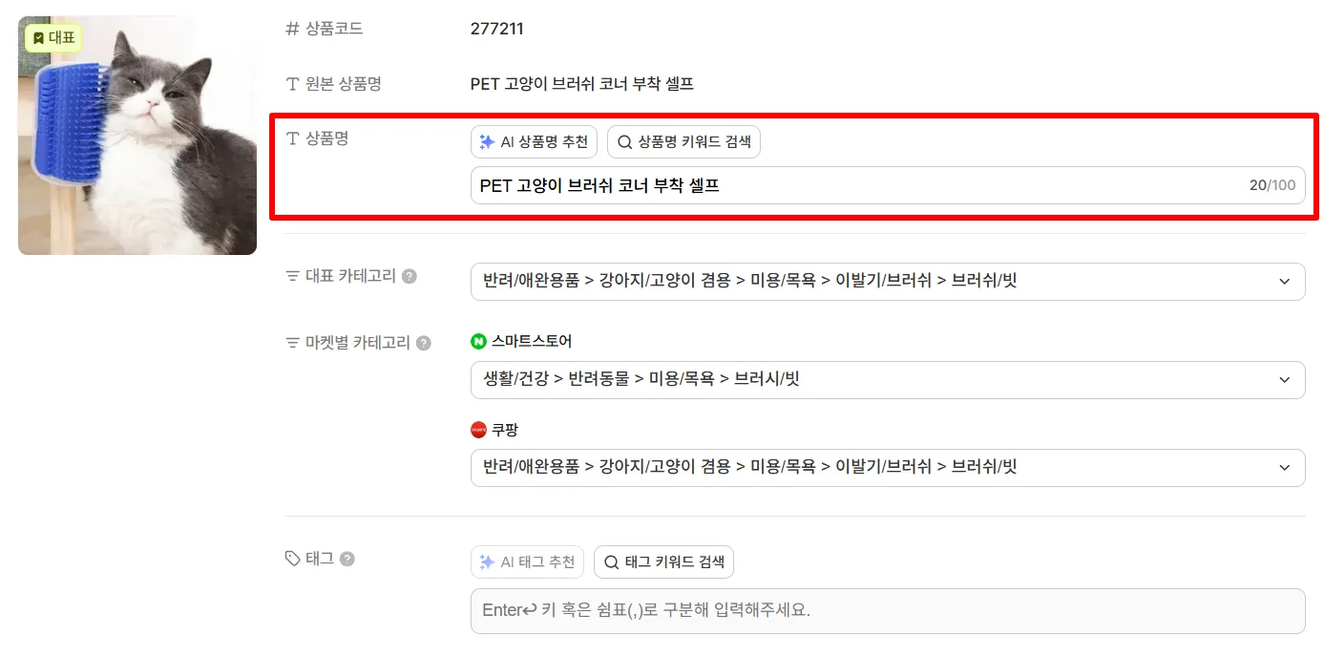Image resolution: width=1324 pixels, height=657 pixels.
Task: Click the 상품명 키워드 검색 button
Action: click(x=683, y=142)
